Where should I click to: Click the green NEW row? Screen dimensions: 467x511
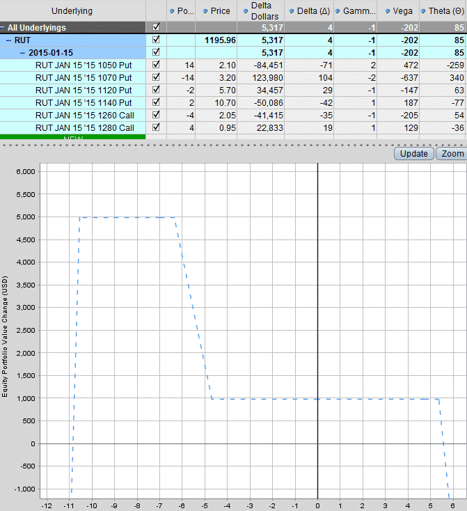tap(72, 137)
